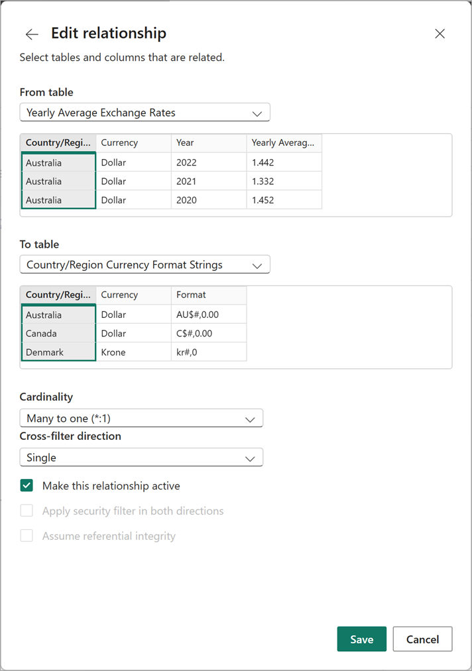
Task: Click the Denmark cell in To table
Action: tap(58, 352)
